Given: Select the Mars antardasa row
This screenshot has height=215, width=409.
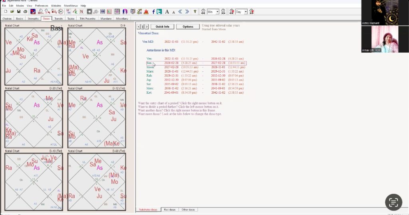Looking at the screenshot, I should [195, 71].
